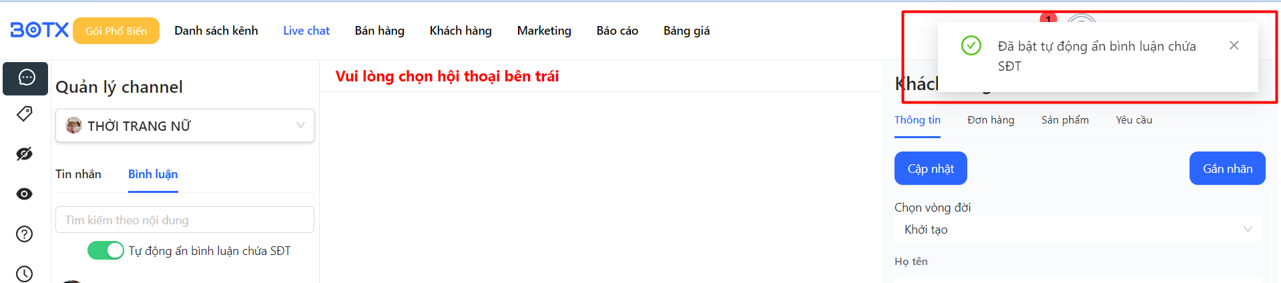Click the BOTX logo
The height and width of the screenshot is (283, 1281).
pyautogui.click(x=39, y=30)
